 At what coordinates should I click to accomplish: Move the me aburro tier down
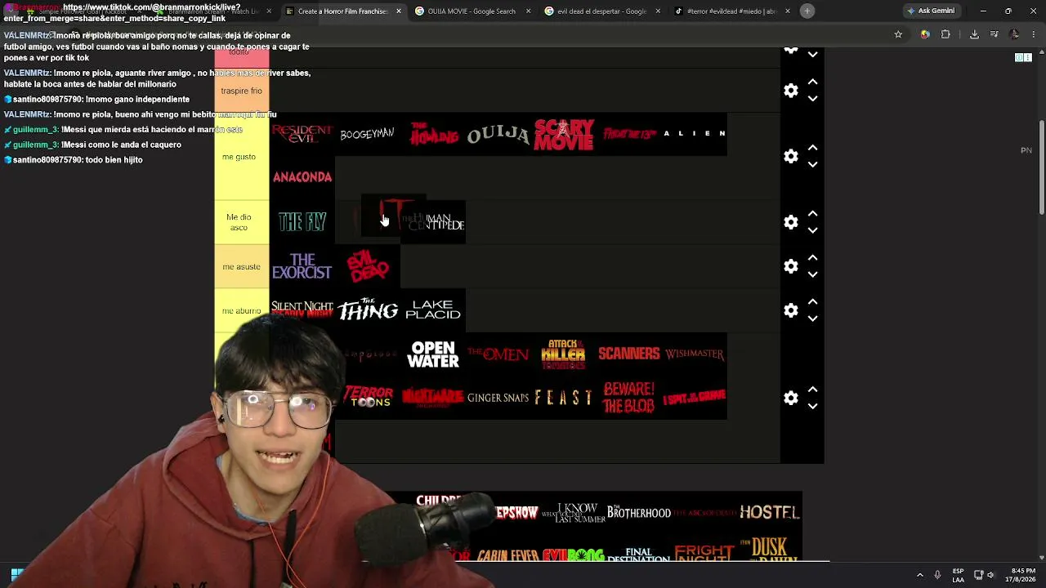click(x=812, y=318)
